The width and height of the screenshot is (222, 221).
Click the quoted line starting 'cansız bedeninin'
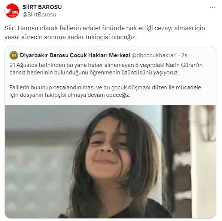94,73
